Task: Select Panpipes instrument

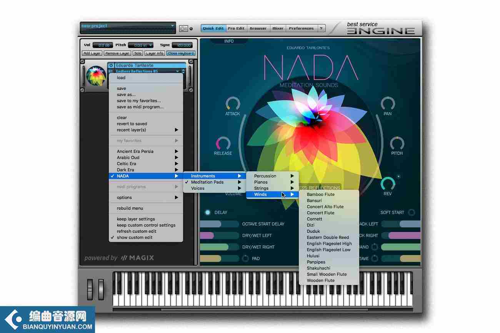Action: [x=329, y=262]
